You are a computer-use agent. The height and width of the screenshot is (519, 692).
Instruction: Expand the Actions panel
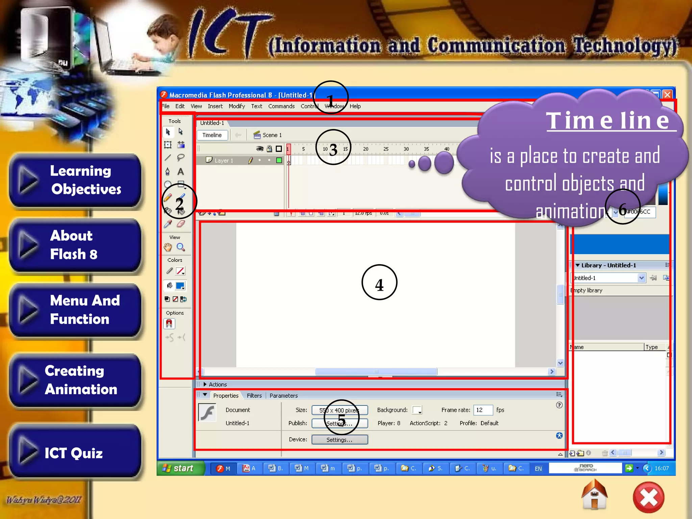pos(205,385)
